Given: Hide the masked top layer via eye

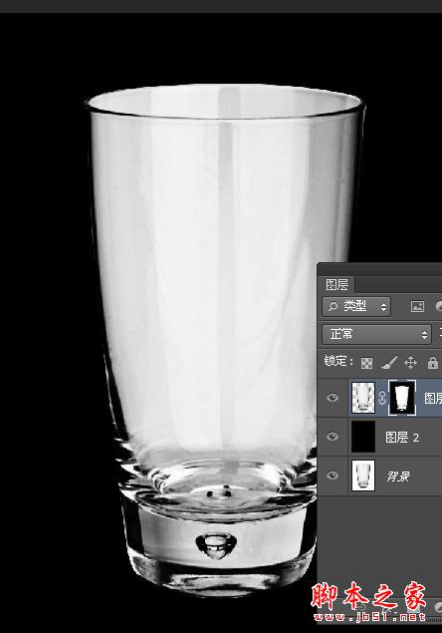Looking at the screenshot, I should 332,398.
